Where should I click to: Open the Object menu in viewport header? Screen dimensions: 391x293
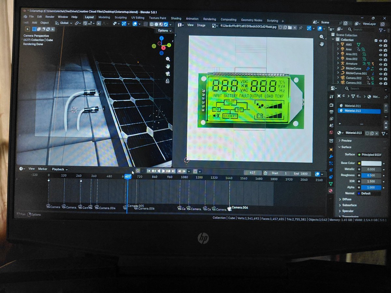pos(45,23)
